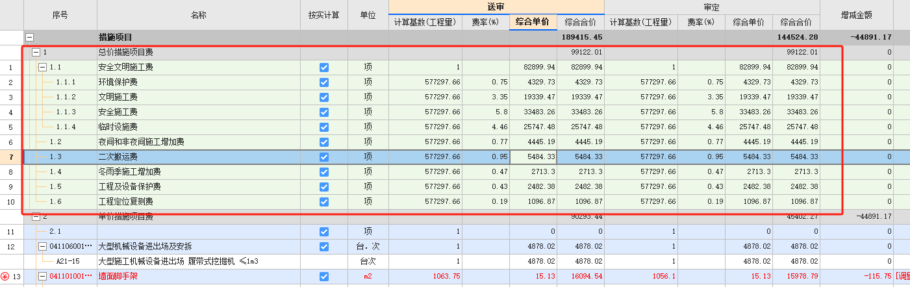Select the 1.1.3 tree item
Screen dimensions: 910x287
click(66, 112)
